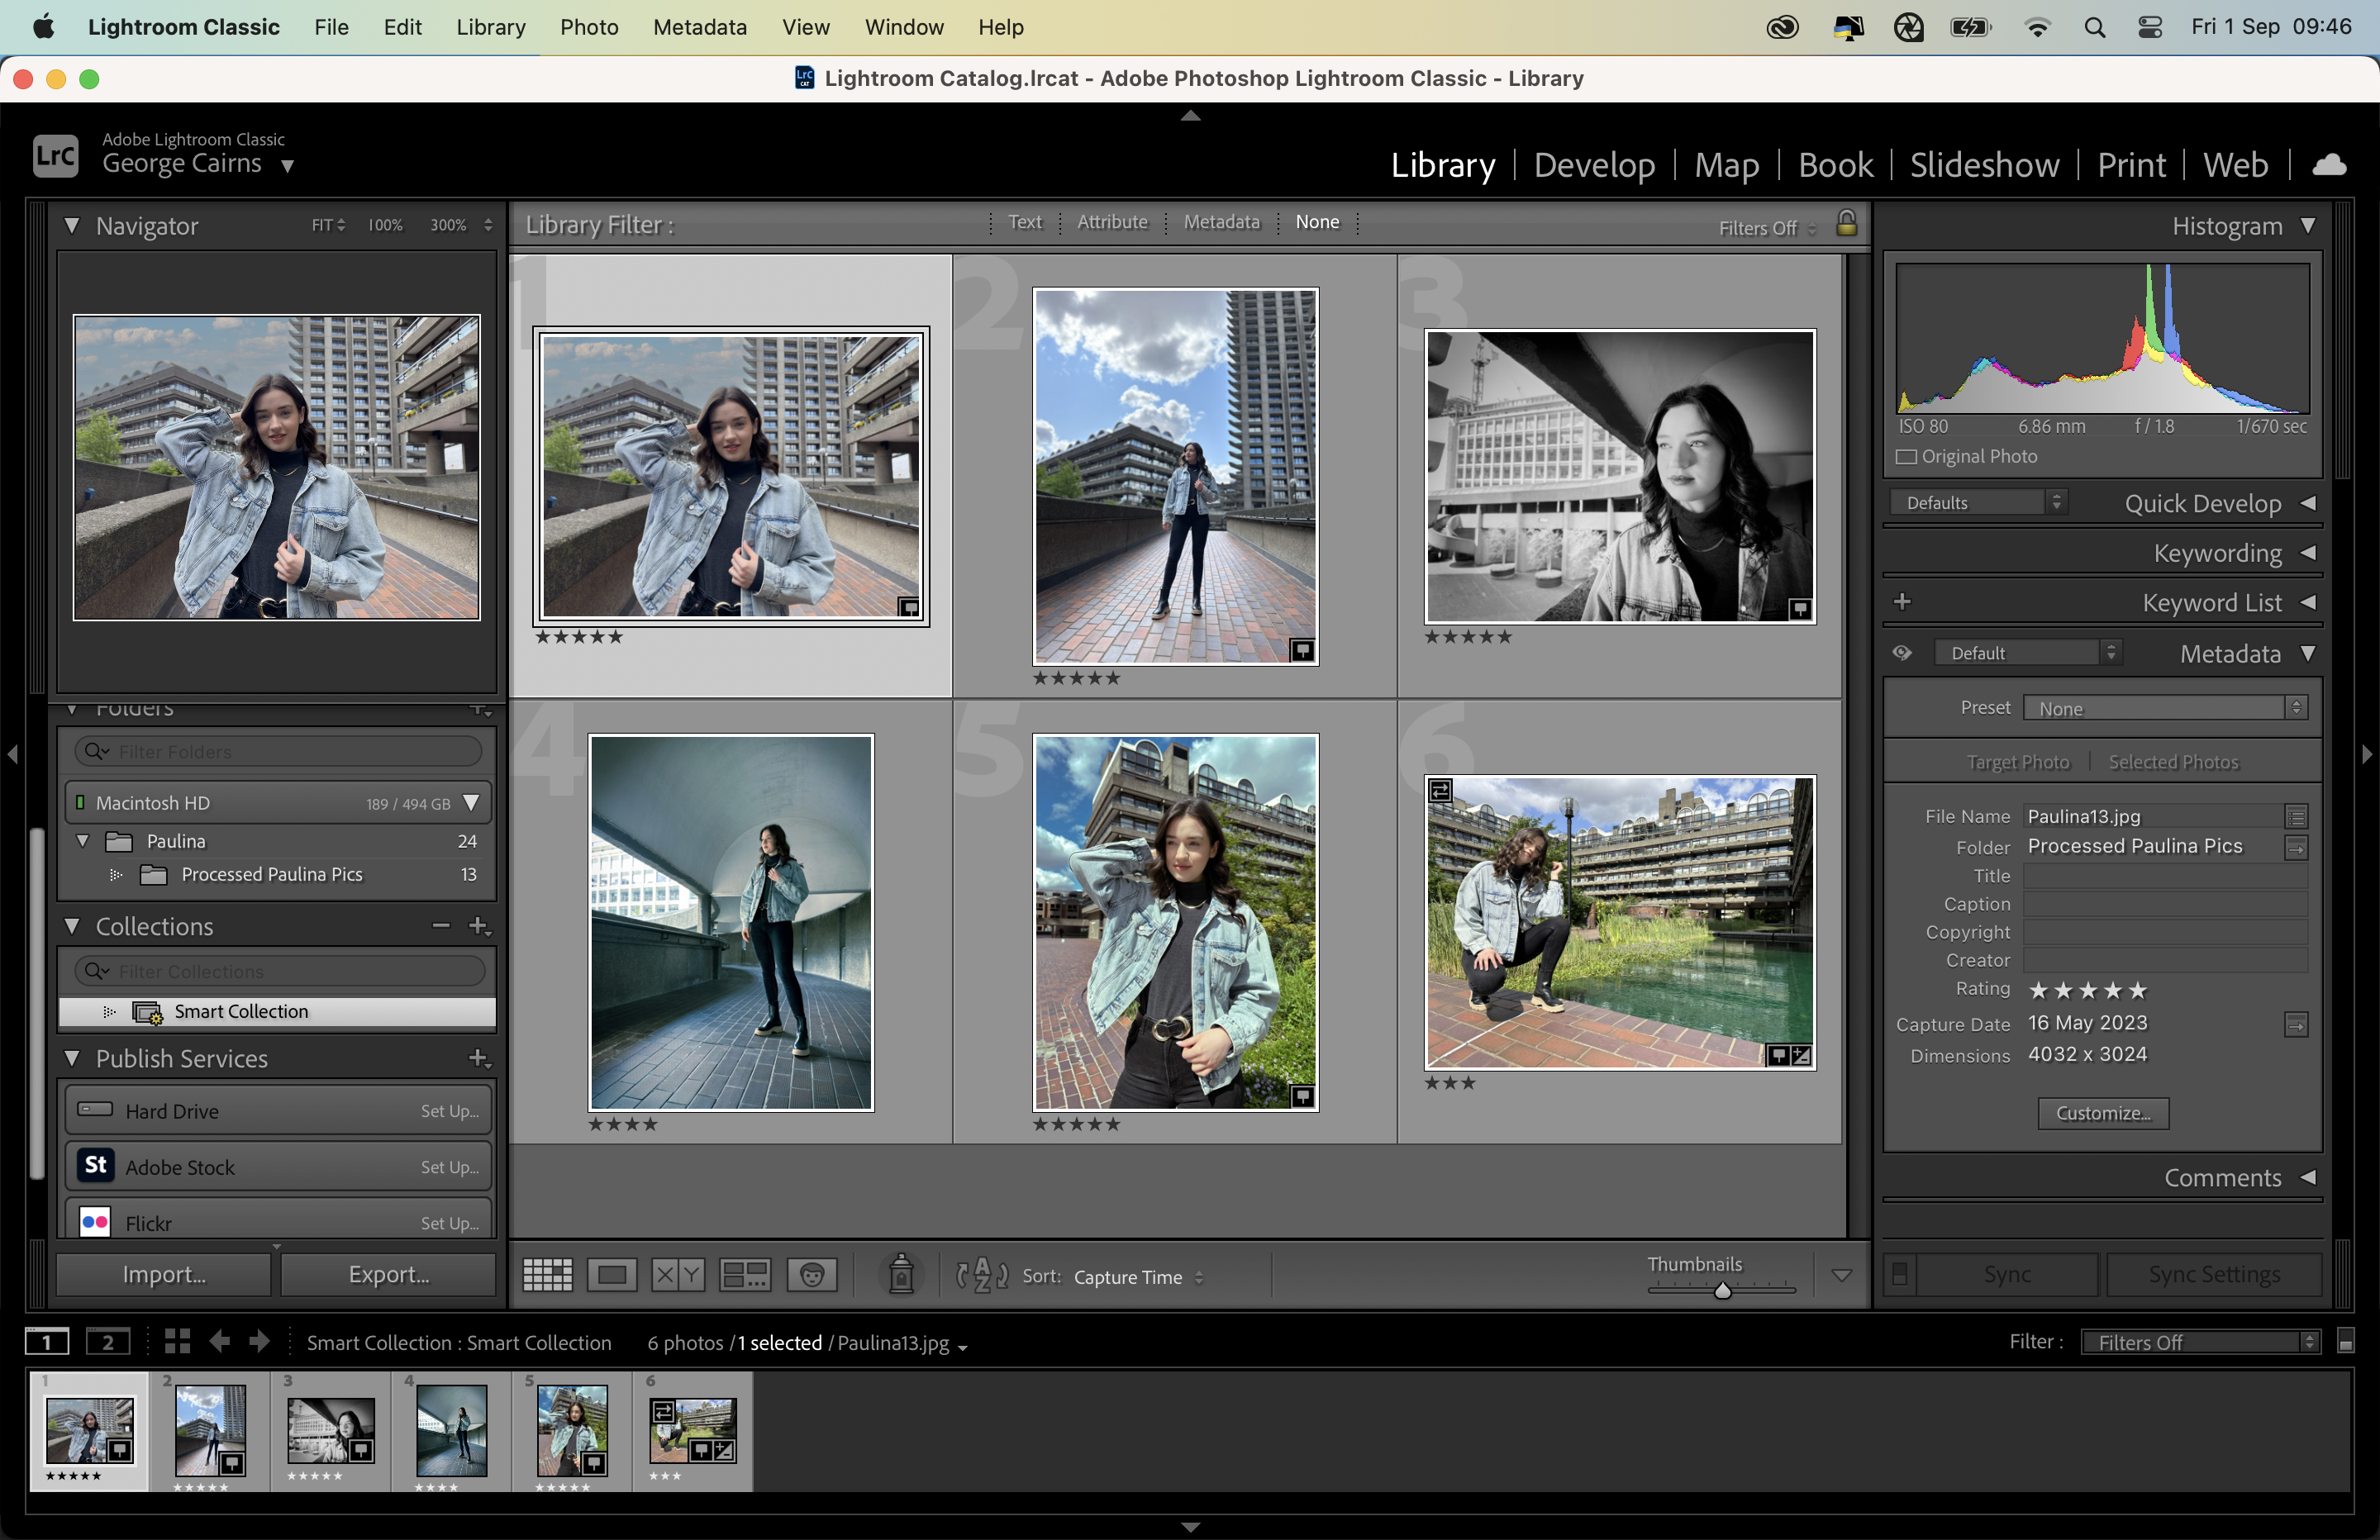Open metadata Preset None dropdown
This screenshot has width=2380, height=1540.
(2165, 708)
